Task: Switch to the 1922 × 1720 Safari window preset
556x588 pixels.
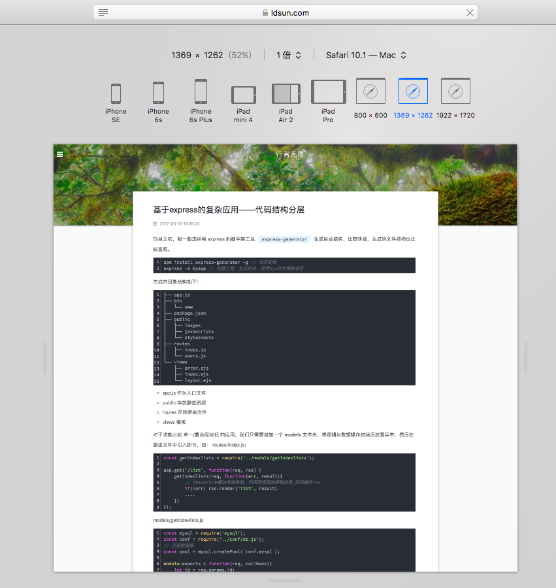Action: coord(455,98)
